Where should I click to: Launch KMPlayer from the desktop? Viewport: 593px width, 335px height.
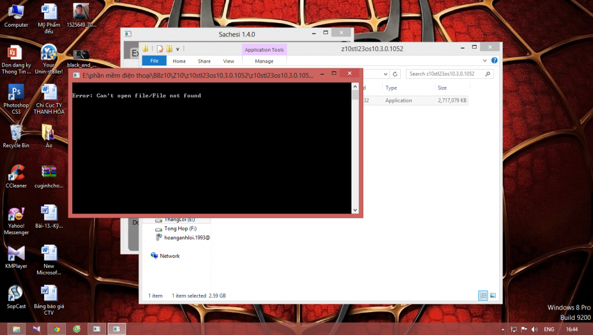pyautogui.click(x=16, y=254)
